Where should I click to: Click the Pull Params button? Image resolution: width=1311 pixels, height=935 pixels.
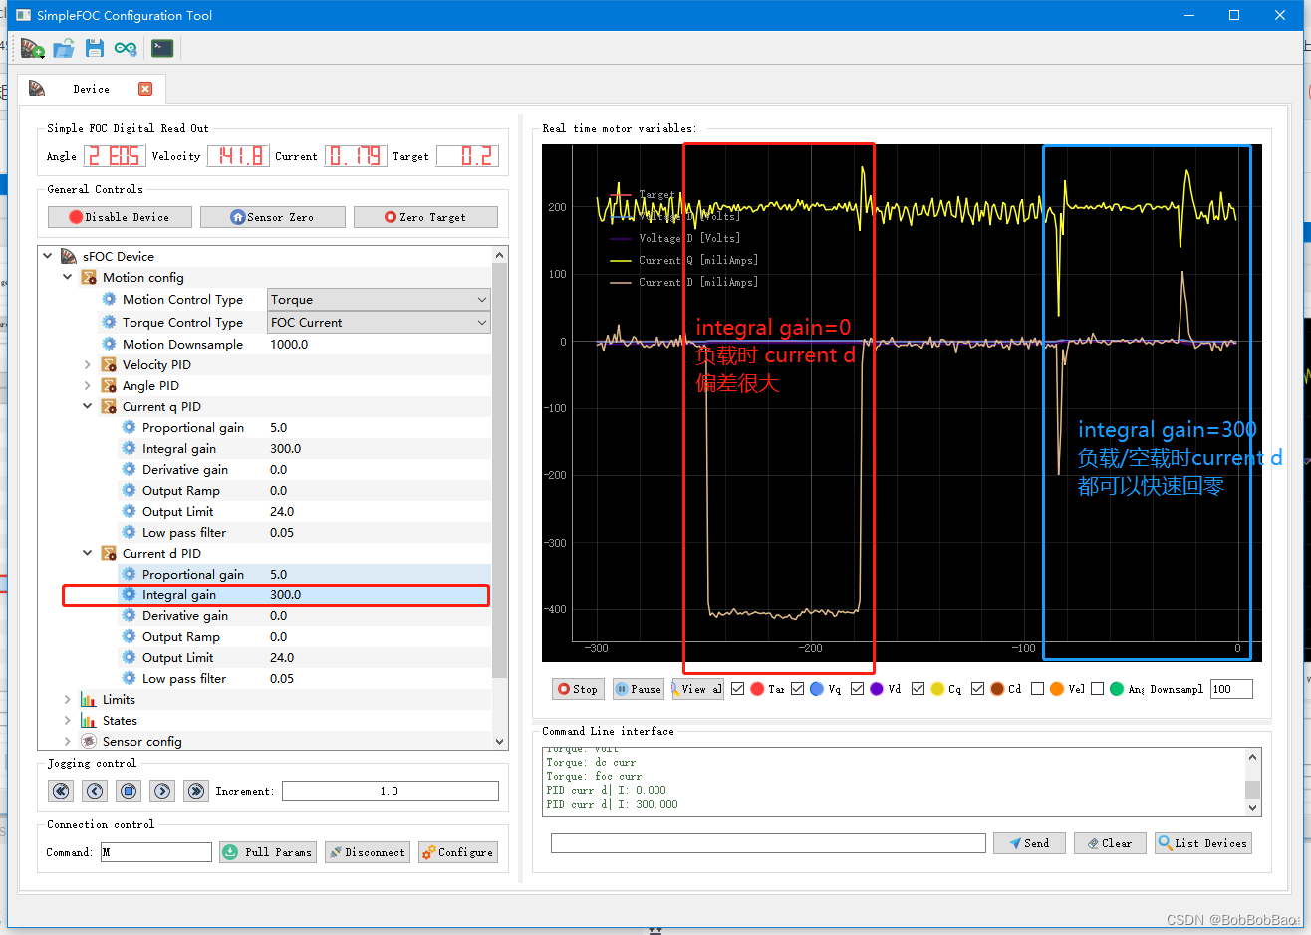coord(268,852)
